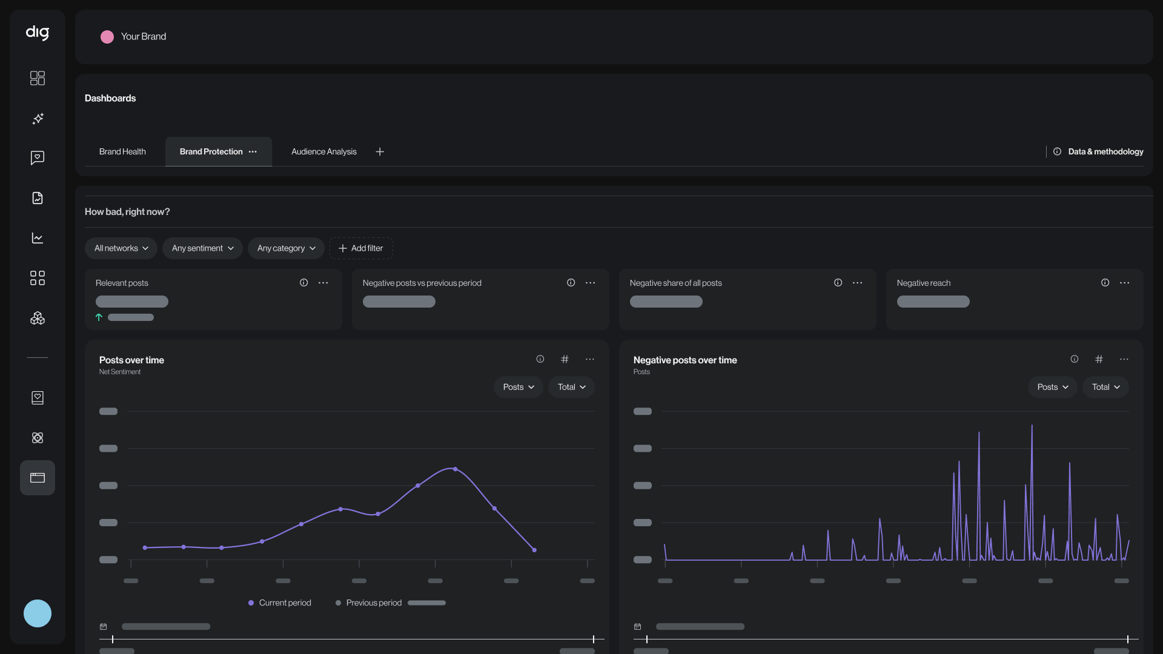Open Posts dropdown in Posts over time

pos(519,387)
